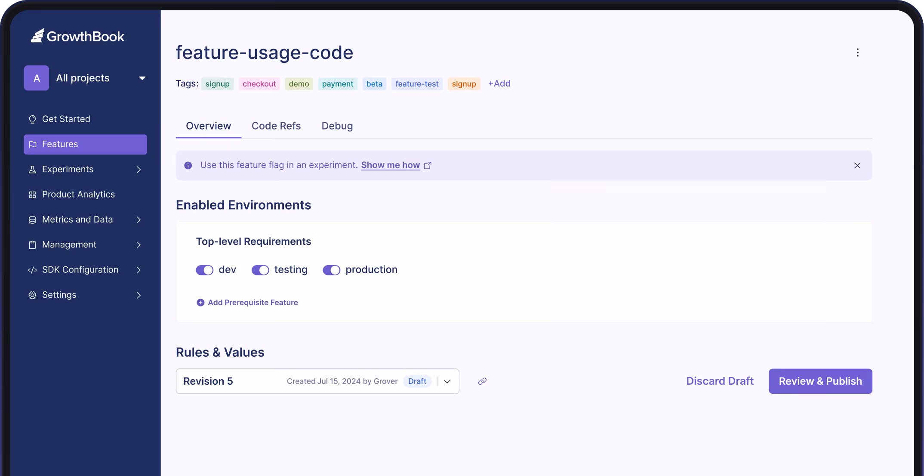The height and width of the screenshot is (476, 924).
Task: Open Get Started in the sidebar
Action: (x=85, y=119)
